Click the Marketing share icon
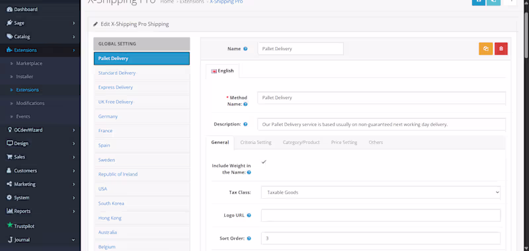Image resolution: width=529 pixels, height=251 pixels. click(10, 184)
